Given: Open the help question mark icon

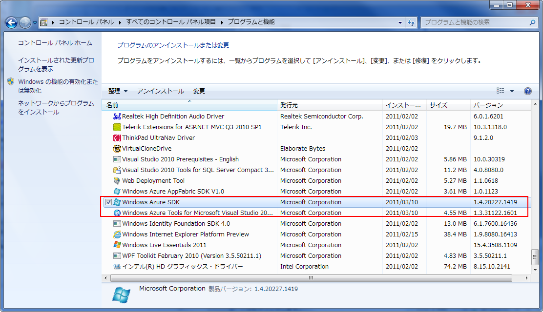Looking at the screenshot, I should coord(528,91).
